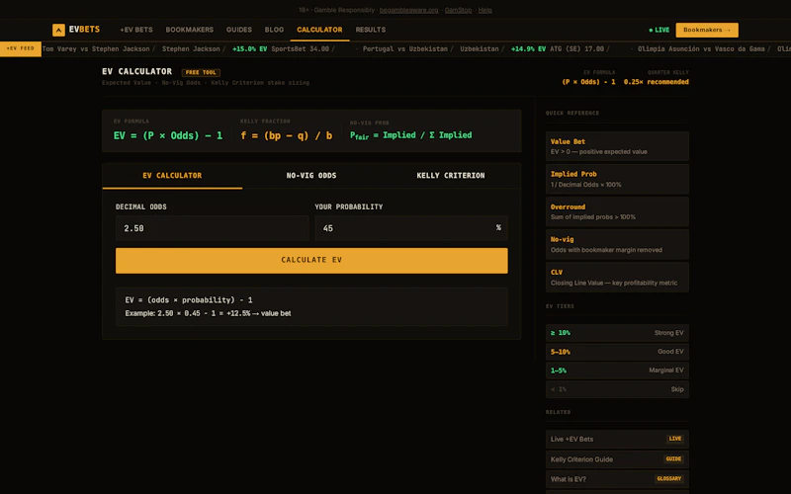Click the 0.25× recommended quarter Kelly text
This screenshot has height=494, width=791.
click(x=656, y=82)
